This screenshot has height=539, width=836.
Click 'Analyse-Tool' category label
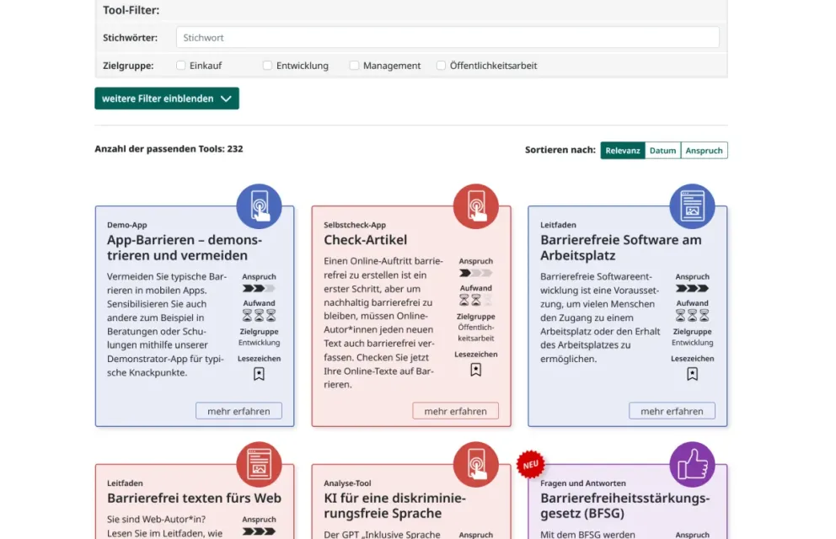[x=347, y=483]
